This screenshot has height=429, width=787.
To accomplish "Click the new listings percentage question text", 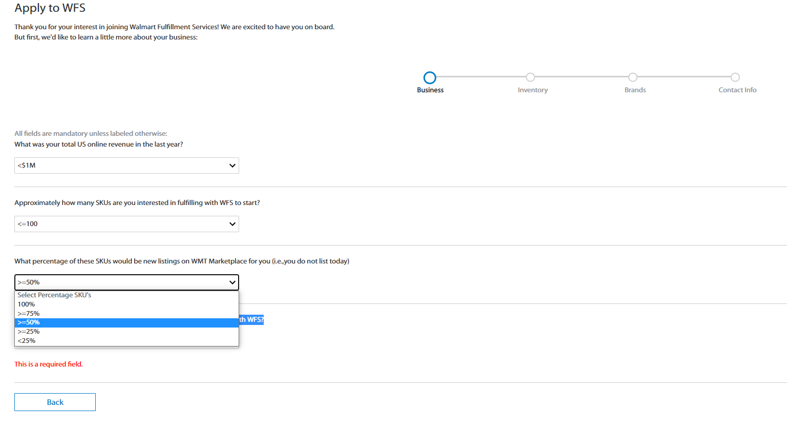I will (x=182, y=261).
